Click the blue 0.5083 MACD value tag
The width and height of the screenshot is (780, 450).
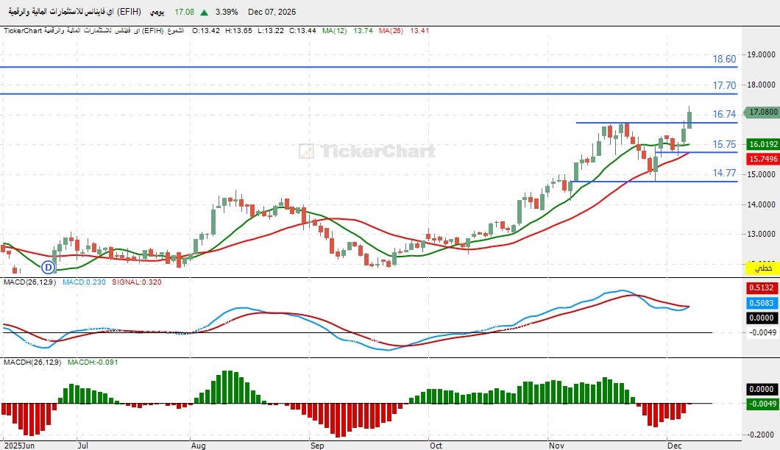point(761,302)
